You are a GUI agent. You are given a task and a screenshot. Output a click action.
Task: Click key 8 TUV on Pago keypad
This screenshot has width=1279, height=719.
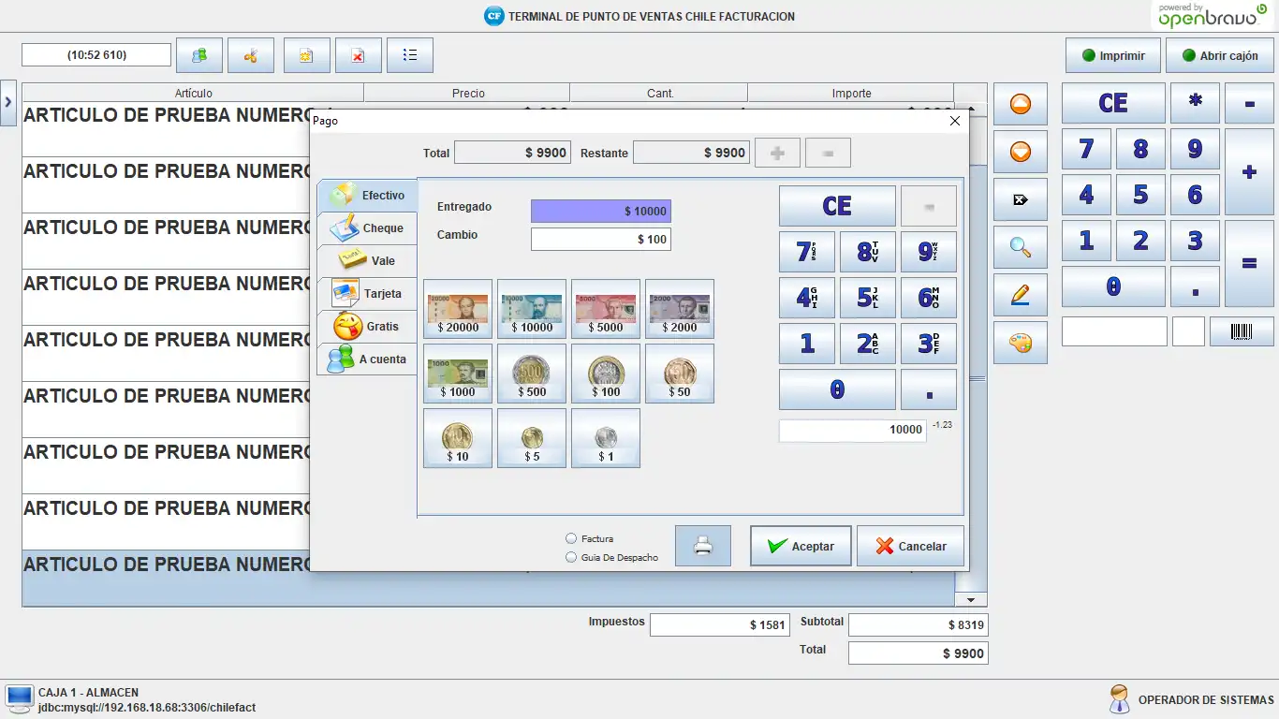(868, 252)
